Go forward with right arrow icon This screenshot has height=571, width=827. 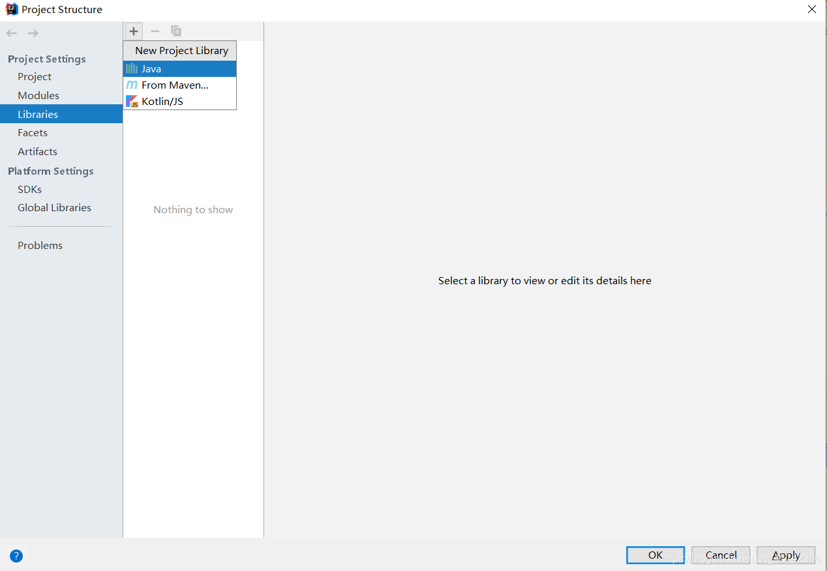(x=33, y=33)
